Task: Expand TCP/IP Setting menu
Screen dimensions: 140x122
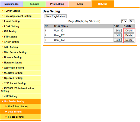Action: click(21, 11)
